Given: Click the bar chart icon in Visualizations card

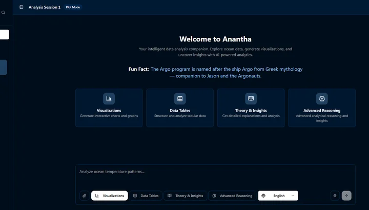Looking at the screenshot, I should (109, 98).
